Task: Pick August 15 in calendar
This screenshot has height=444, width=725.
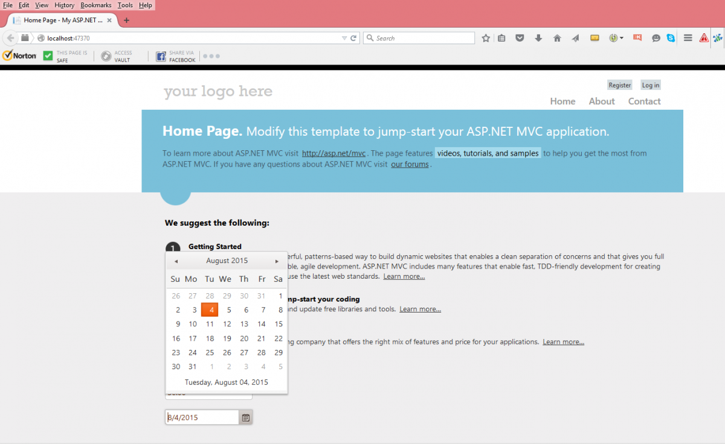Action: [x=279, y=324]
